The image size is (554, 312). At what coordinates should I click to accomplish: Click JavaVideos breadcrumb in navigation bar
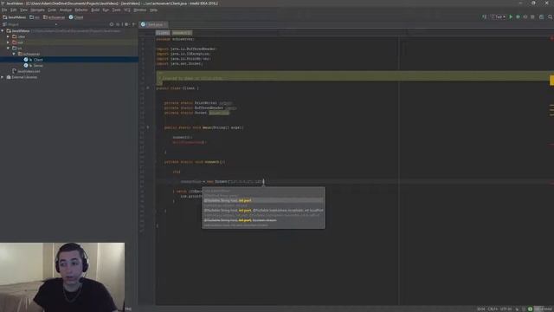[15, 17]
